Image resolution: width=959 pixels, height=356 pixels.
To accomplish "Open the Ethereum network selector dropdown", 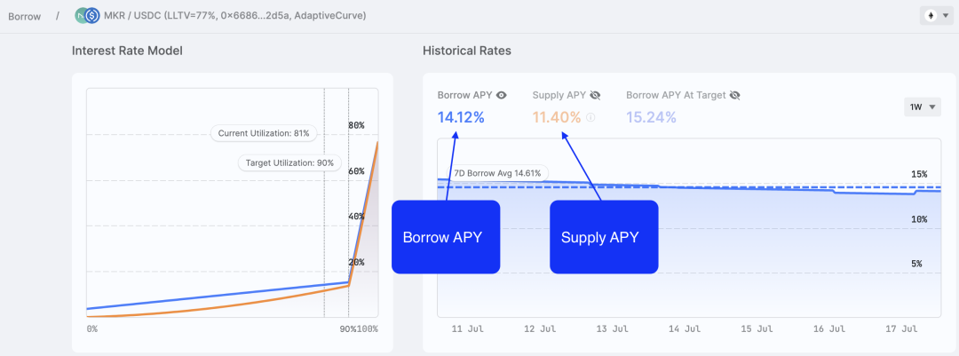I will [x=937, y=16].
